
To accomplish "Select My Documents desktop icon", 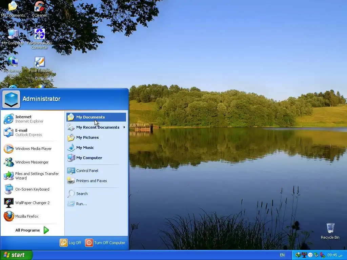I will click(x=13, y=9).
